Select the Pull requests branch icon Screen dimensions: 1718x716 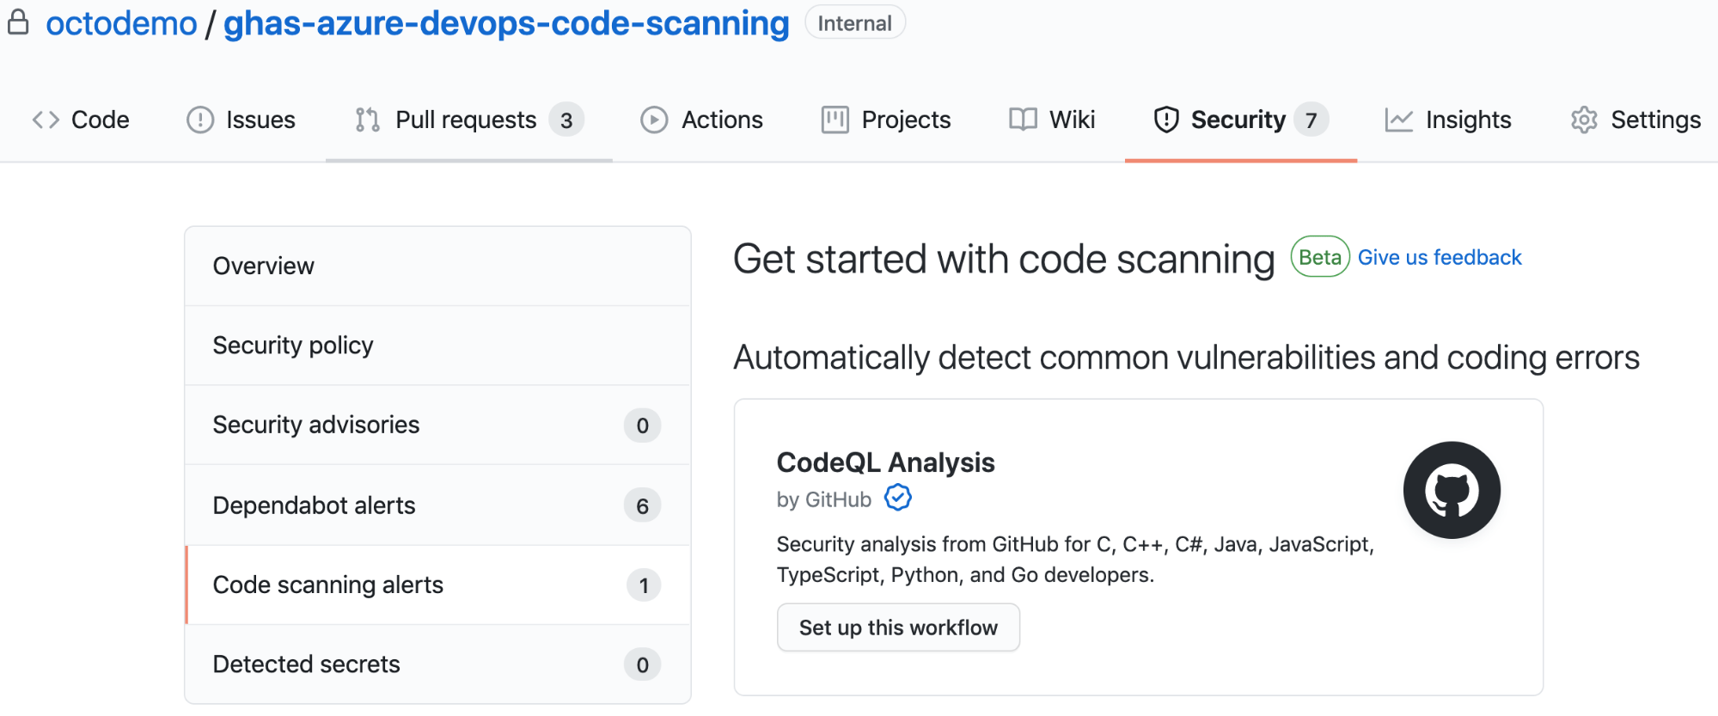366,120
